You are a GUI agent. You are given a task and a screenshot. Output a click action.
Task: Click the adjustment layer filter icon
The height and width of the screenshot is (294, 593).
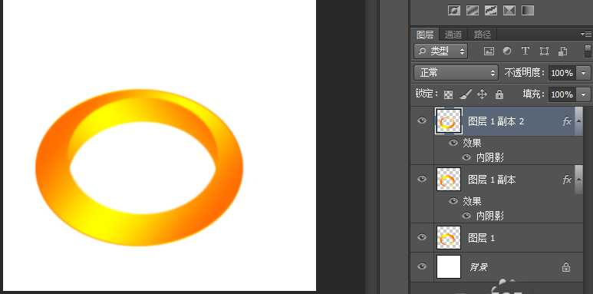click(507, 51)
